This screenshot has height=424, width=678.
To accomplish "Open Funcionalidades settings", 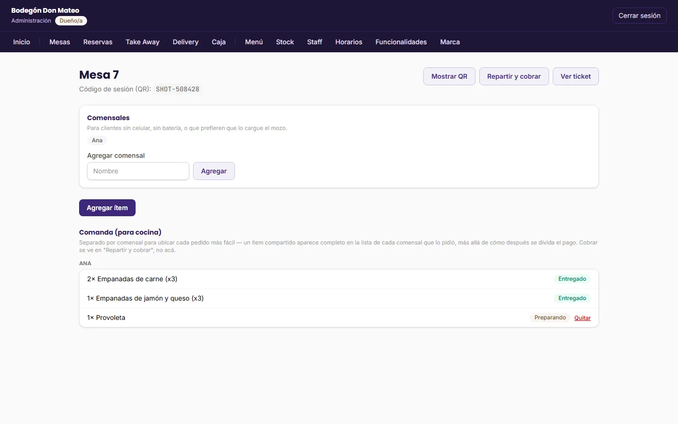I will click(x=401, y=42).
